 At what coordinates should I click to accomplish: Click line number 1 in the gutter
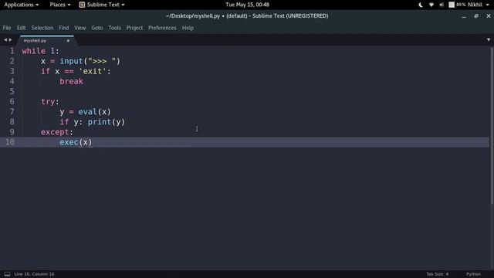(12, 51)
